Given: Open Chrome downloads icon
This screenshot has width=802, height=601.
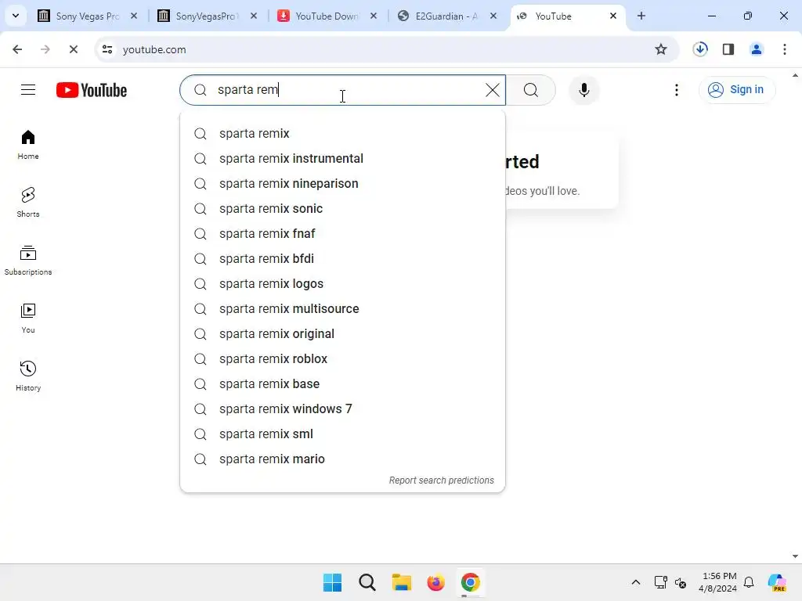Looking at the screenshot, I should tap(700, 49).
